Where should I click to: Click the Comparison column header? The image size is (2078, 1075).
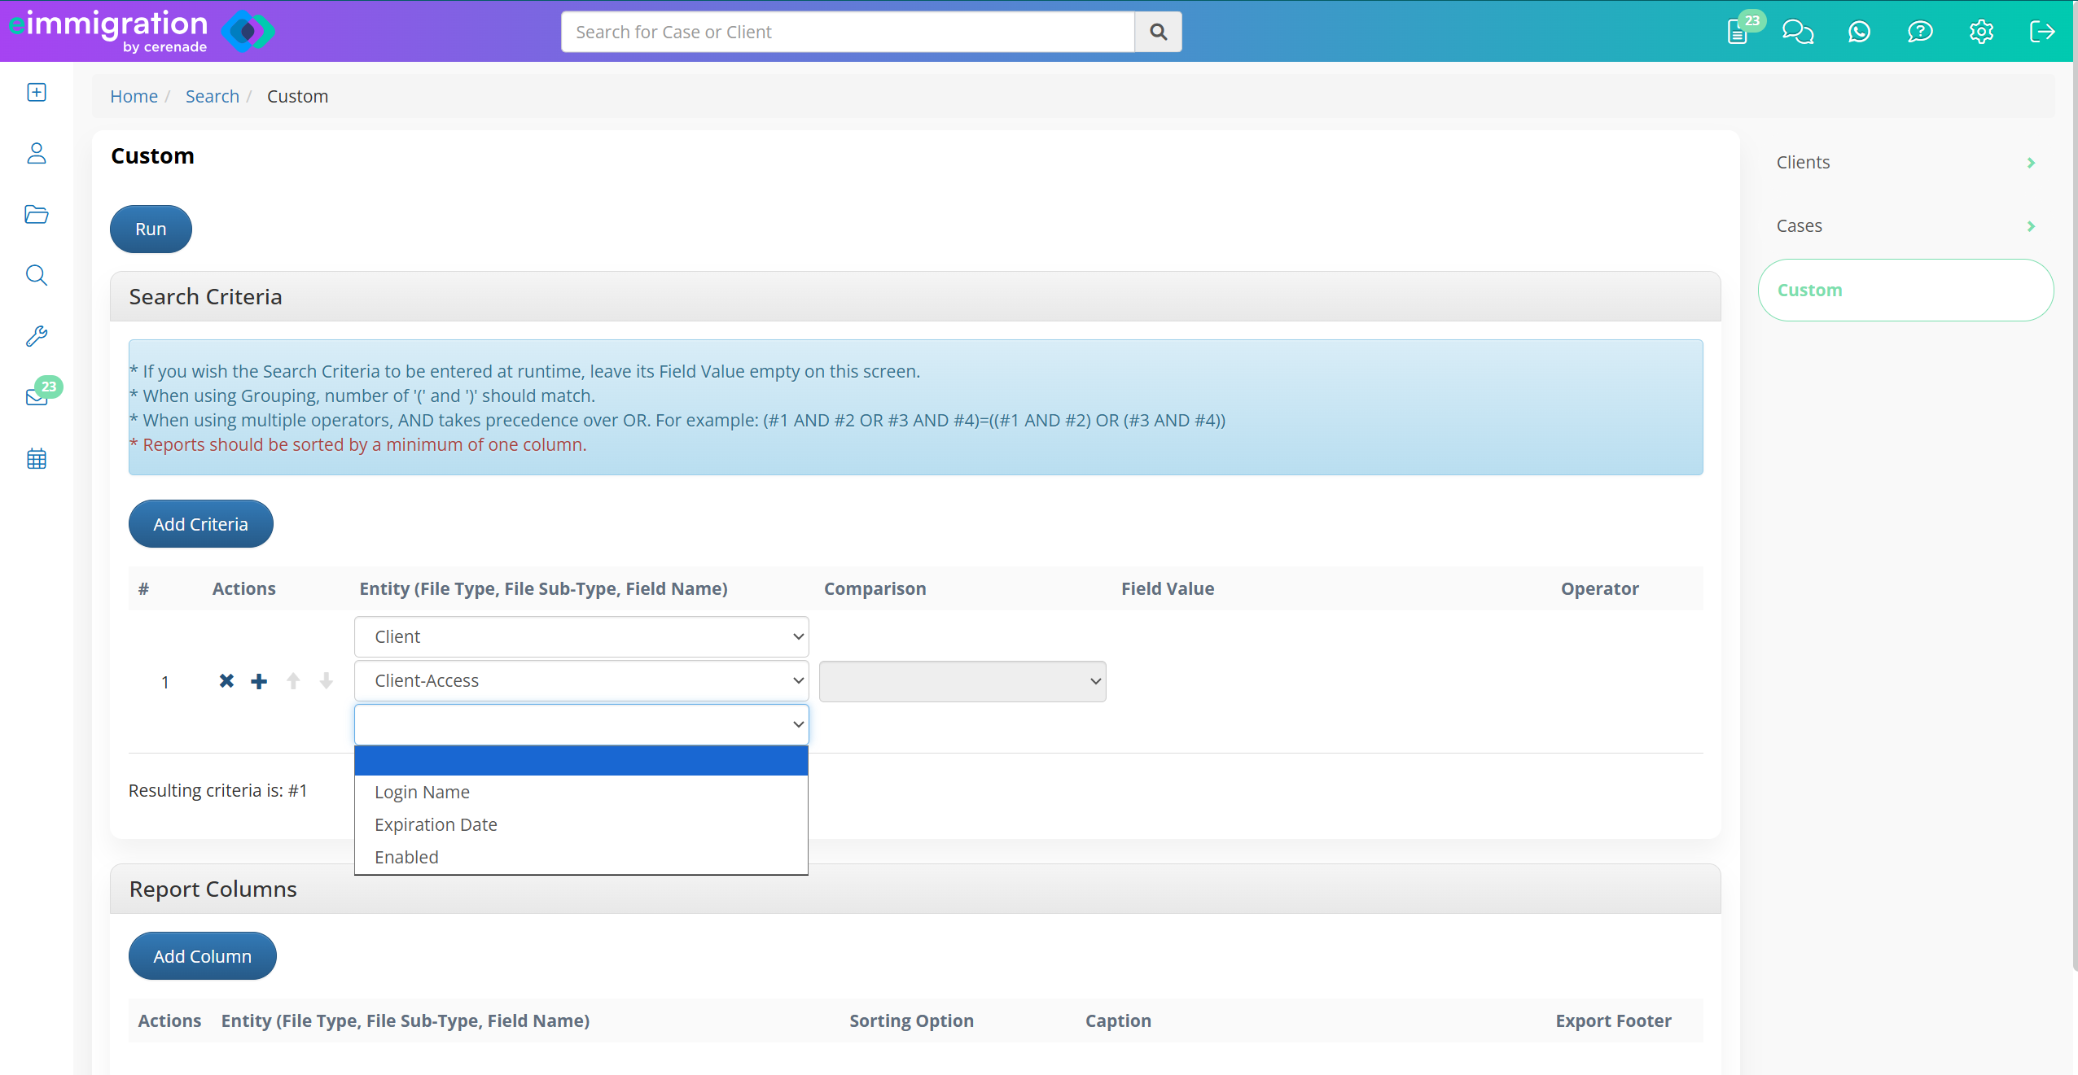point(875,588)
